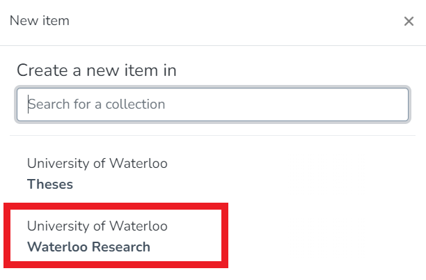The width and height of the screenshot is (426, 280).
Task: Place the cursor in the search placeholder text
Action: (97, 104)
